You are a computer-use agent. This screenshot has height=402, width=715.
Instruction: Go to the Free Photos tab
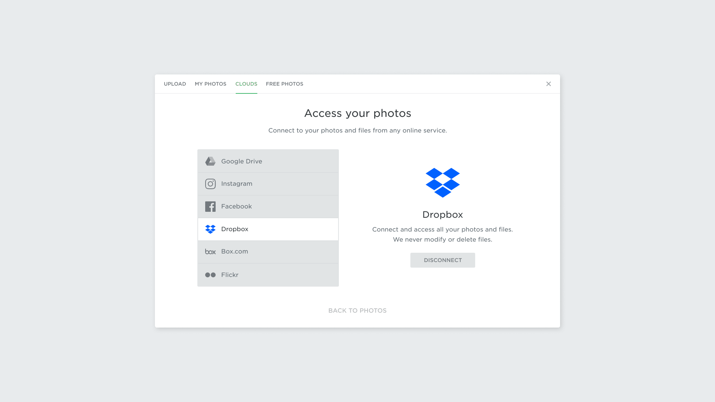(x=285, y=84)
